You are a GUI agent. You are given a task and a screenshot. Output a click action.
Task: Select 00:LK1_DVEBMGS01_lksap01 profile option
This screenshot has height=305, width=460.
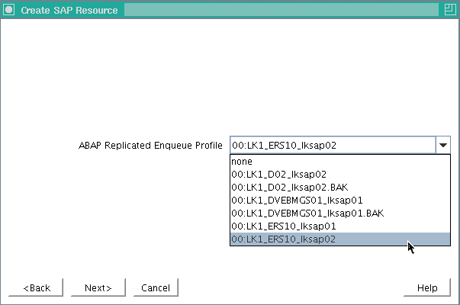(x=340, y=200)
